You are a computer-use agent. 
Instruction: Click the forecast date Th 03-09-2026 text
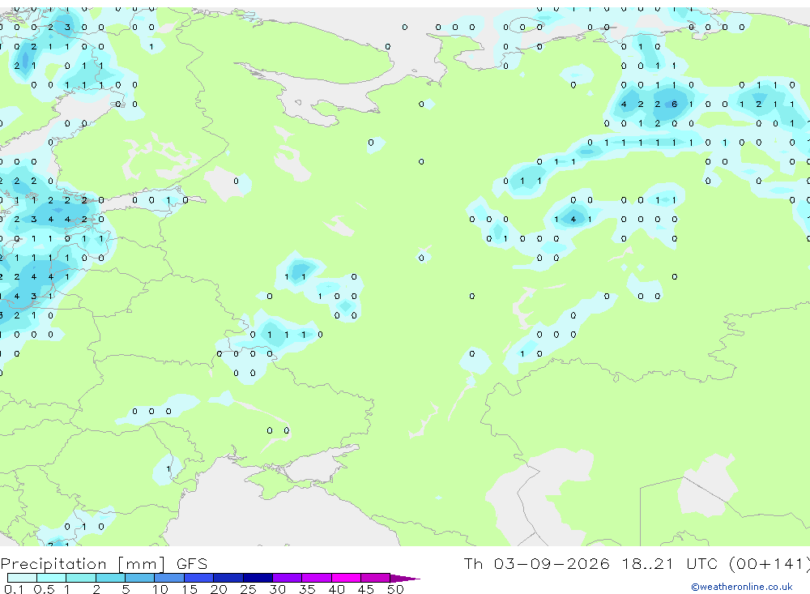[536, 563]
